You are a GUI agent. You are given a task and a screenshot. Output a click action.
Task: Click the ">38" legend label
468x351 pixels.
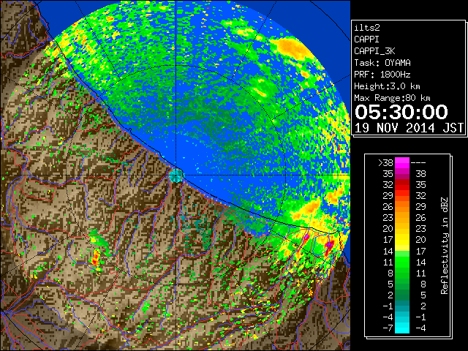(385, 163)
